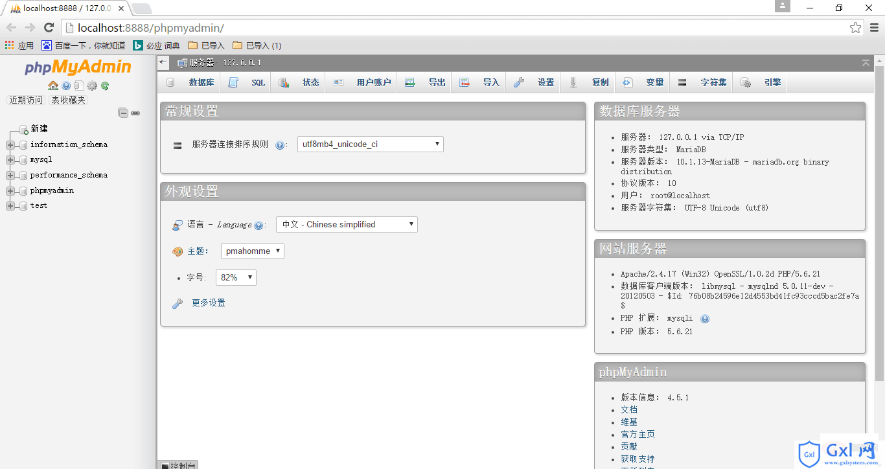885x469 pixels.
Task: Expand the information_schema database tree node
Action: pos(10,144)
